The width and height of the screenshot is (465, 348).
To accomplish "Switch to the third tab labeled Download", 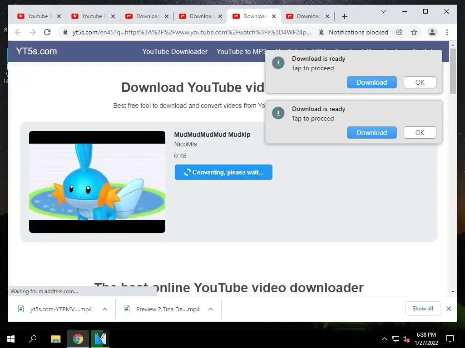I will tap(143, 16).
